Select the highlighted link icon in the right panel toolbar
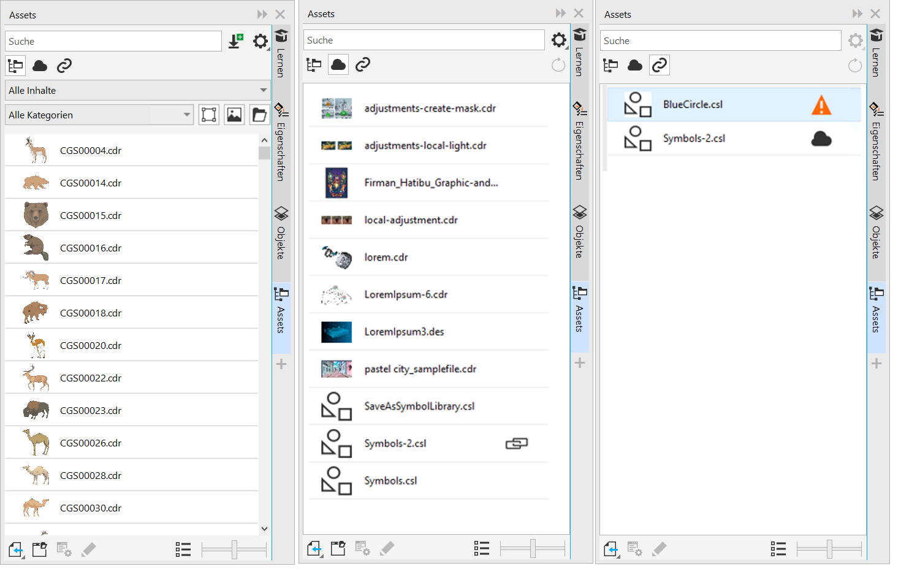Screen dimensions: 901x574 pyautogui.click(x=659, y=65)
